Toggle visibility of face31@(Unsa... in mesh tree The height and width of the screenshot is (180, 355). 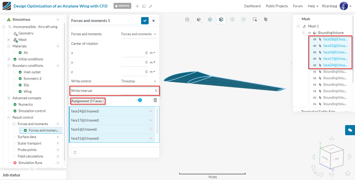(x=314, y=46)
